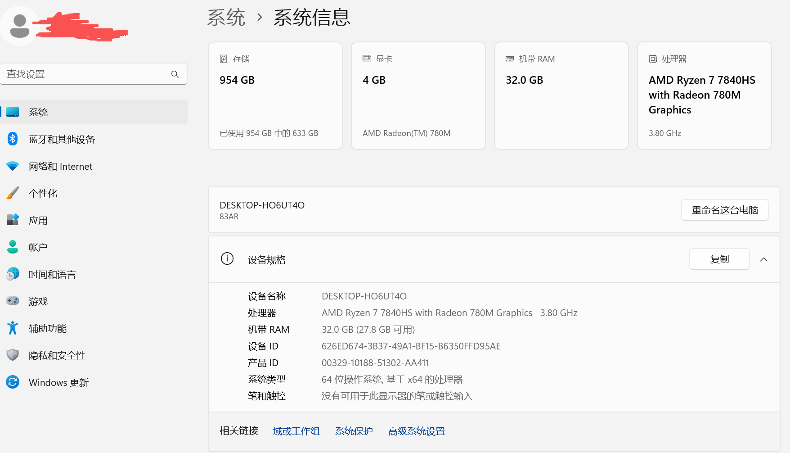Image resolution: width=790 pixels, height=453 pixels.
Task: Click the search magnifier icon
Action: [175, 74]
